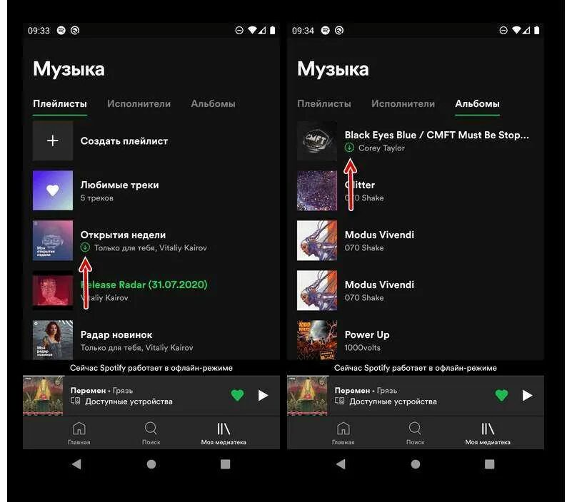
Task: Tap now-playing album art on right phone
Action: click(308, 396)
